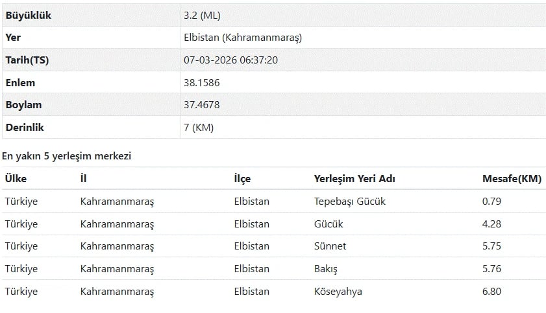Click the Sünnet settlement name

click(x=330, y=246)
